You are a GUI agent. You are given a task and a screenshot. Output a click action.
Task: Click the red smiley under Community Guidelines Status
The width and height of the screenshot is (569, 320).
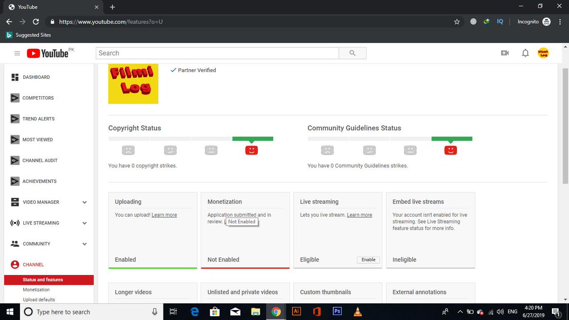(450, 150)
